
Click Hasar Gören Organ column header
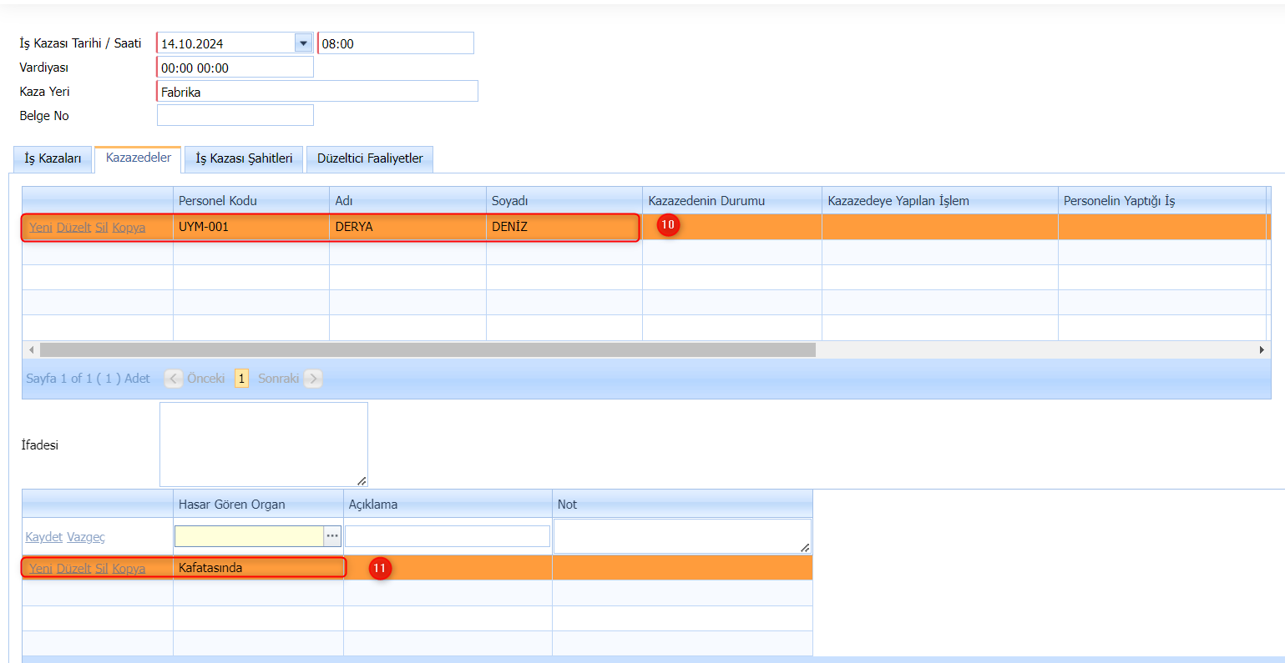(258, 505)
